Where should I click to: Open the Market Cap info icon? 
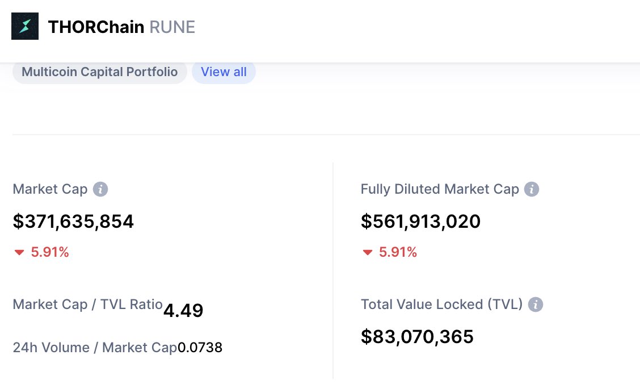(x=100, y=189)
